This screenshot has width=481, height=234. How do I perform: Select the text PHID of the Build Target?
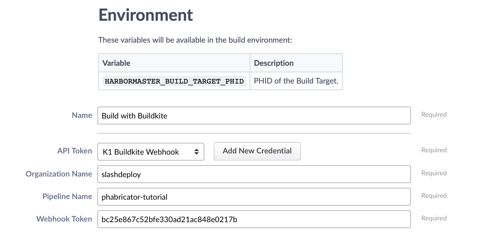[296, 81]
